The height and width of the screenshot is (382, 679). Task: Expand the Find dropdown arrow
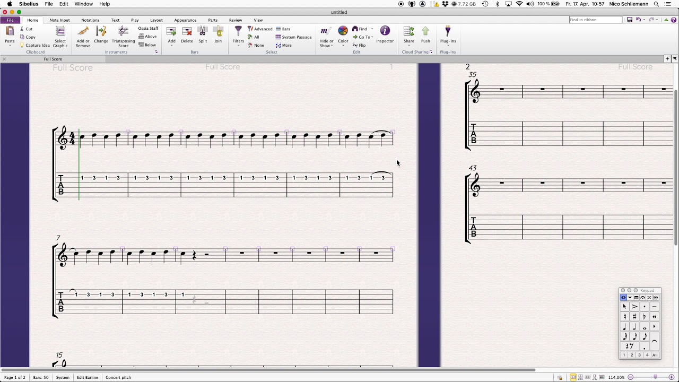(x=372, y=29)
